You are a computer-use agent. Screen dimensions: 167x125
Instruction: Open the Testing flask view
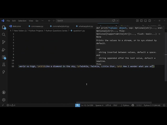point(4,64)
